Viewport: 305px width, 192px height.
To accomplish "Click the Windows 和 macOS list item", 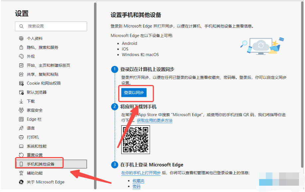I will point(140,55).
